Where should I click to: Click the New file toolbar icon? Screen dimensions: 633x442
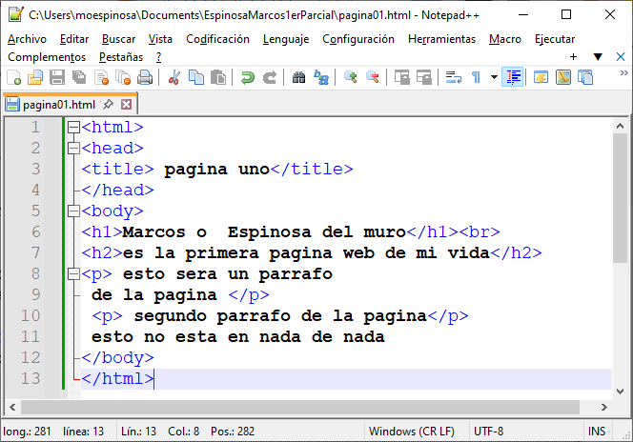(15, 77)
